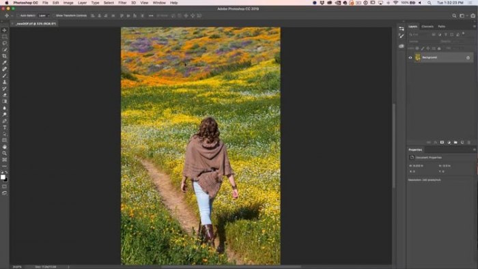Toggle the layer filter on/off switch
Screen dimensions: 478x269
tap(464, 34)
